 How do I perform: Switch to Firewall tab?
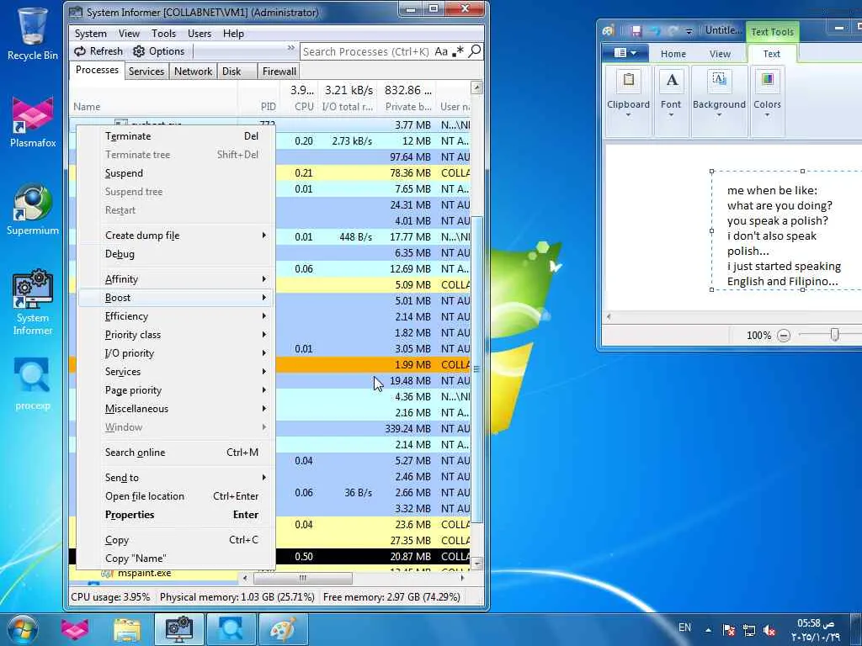279,71
